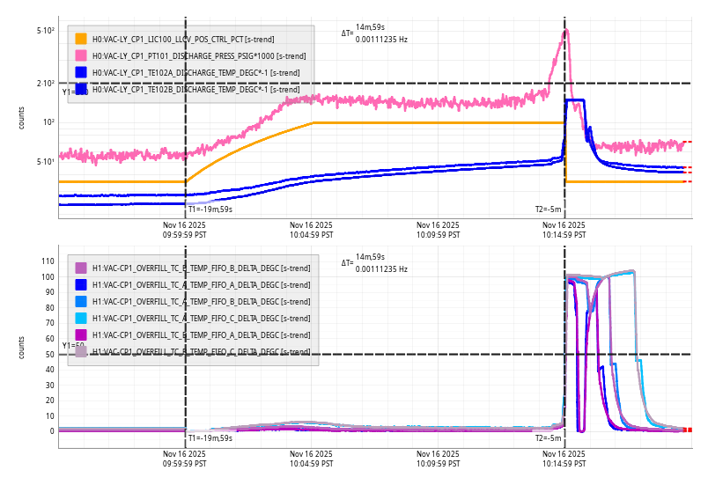Click the TC_A_TEMP_FIFO_A legend swatch
This screenshot has width=708, height=485.
click(81, 284)
